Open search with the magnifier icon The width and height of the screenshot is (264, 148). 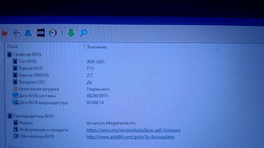tap(84, 33)
